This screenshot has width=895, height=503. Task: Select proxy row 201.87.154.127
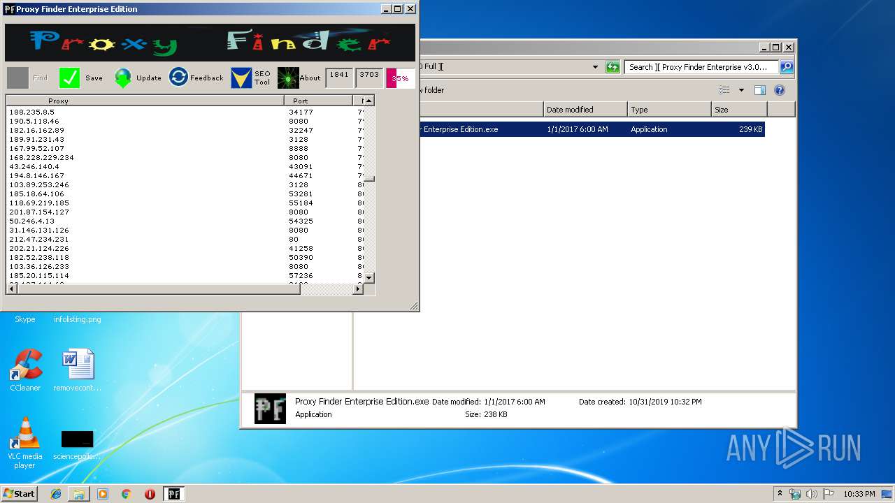click(x=185, y=212)
